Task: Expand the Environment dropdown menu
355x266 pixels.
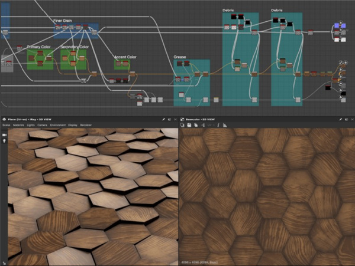Action: (57, 125)
